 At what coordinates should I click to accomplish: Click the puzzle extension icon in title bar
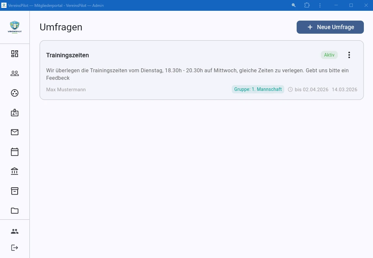(307, 5)
